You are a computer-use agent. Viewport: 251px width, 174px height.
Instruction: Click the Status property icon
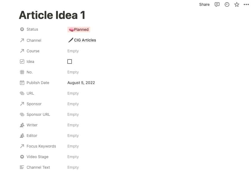click(22, 29)
